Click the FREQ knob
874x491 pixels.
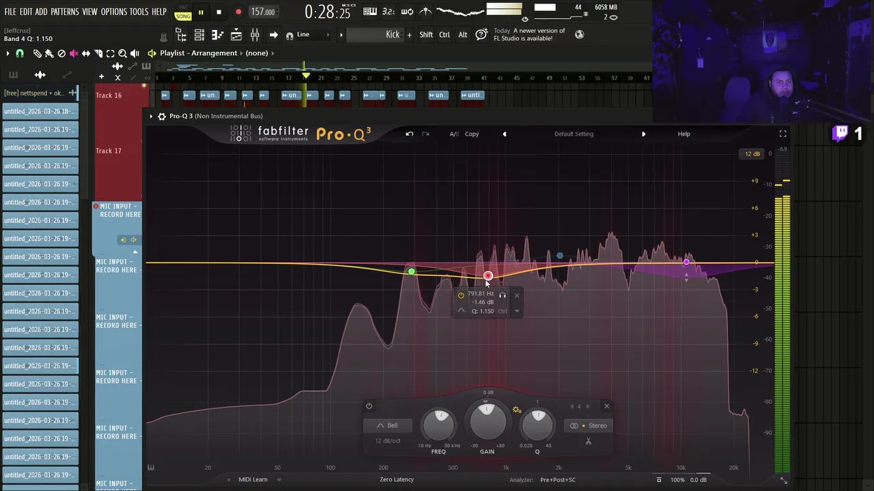439,425
